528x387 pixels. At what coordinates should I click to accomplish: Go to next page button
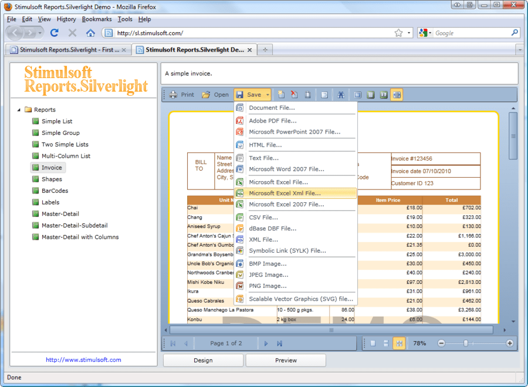click(266, 343)
